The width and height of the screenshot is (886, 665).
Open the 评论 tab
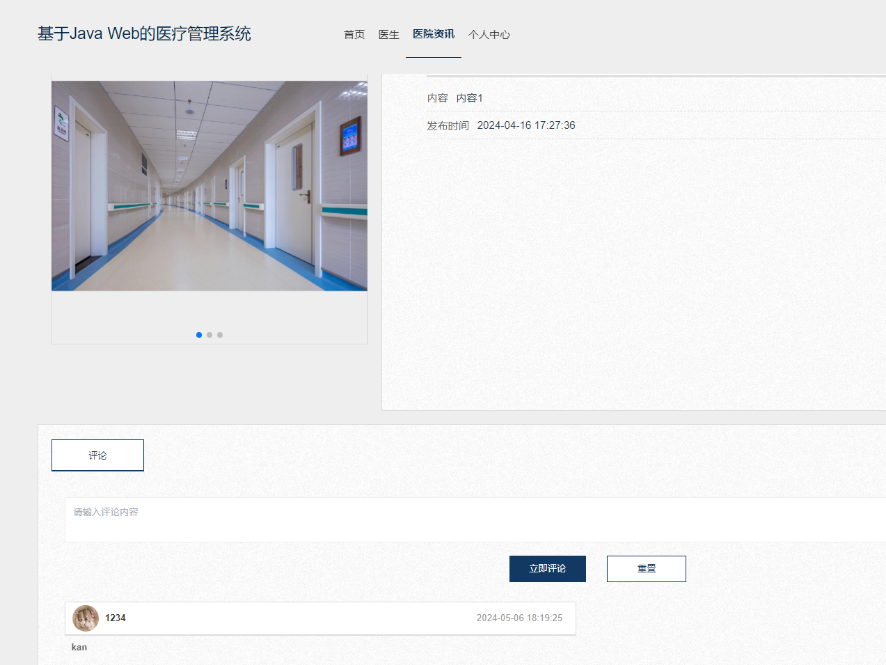click(97, 455)
